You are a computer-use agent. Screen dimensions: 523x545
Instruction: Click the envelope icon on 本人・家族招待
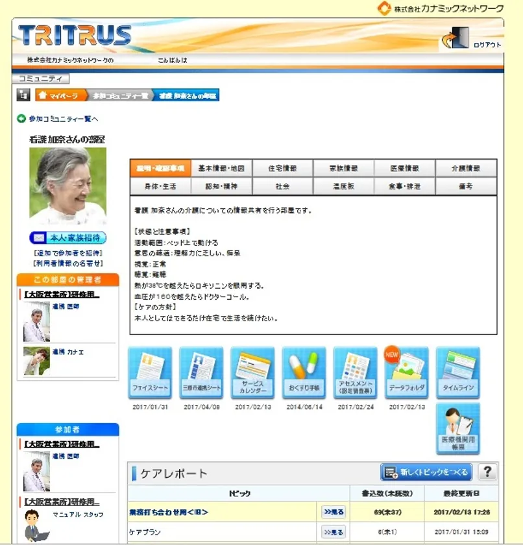[x=38, y=237]
